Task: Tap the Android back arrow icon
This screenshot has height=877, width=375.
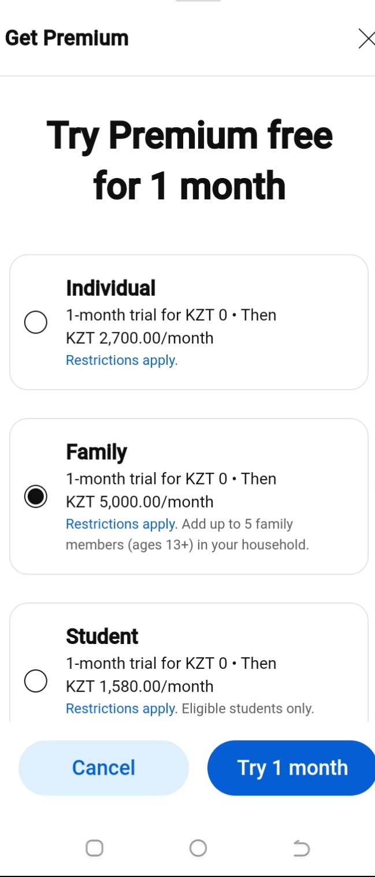Action: click(x=302, y=848)
